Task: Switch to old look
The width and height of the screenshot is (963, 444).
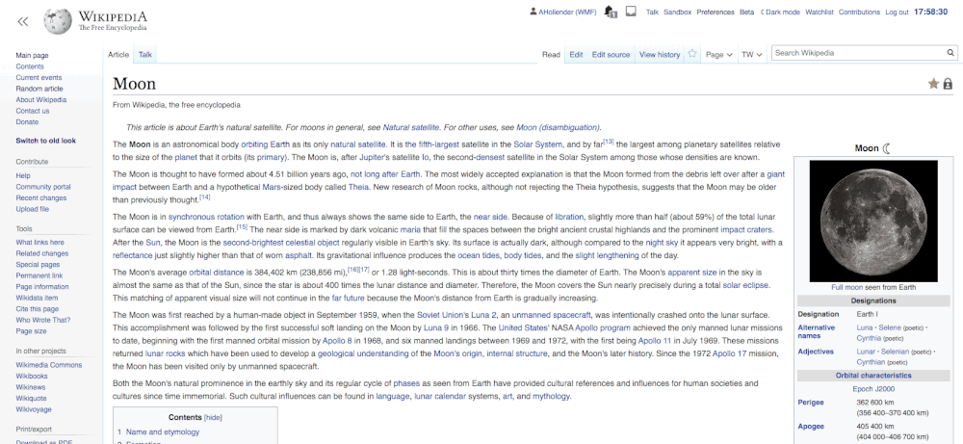Action: [45, 141]
